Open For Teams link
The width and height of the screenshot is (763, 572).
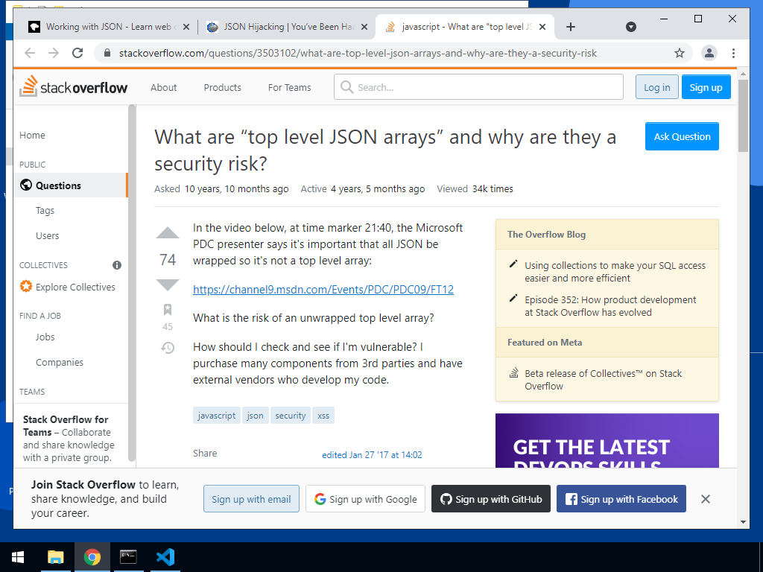pos(290,88)
